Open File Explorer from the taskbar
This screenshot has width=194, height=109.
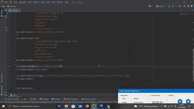66,106
